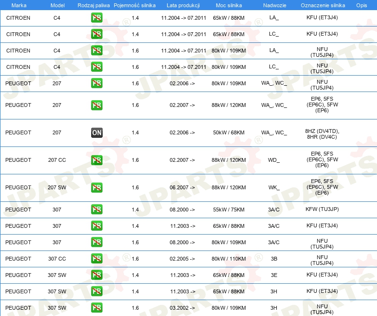Click the Nadwozie column header
377x316 pixels.
(275, 5)
